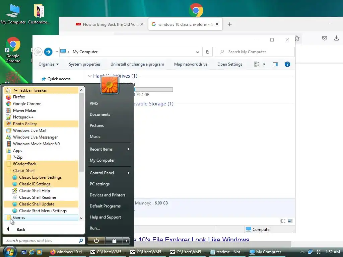Run Classic Shell Update

click(41, 204)
